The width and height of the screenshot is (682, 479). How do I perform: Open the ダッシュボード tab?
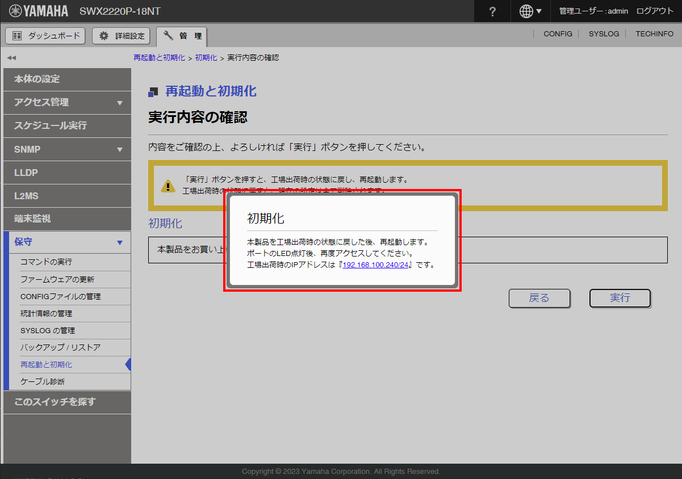point(45,36)
